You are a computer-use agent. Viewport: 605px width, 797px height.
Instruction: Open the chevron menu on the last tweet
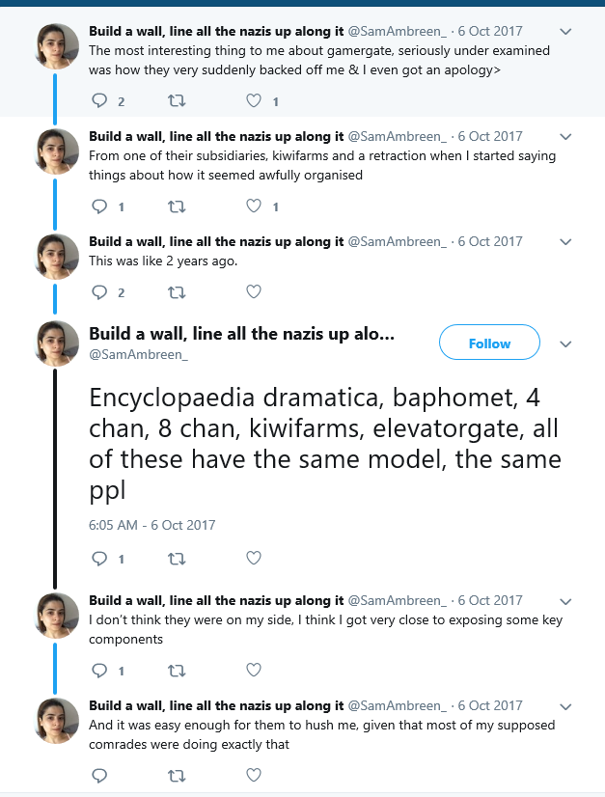click(565, 706)
